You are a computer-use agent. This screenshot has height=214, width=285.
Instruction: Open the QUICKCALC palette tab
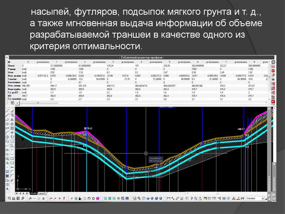[274, 184]
